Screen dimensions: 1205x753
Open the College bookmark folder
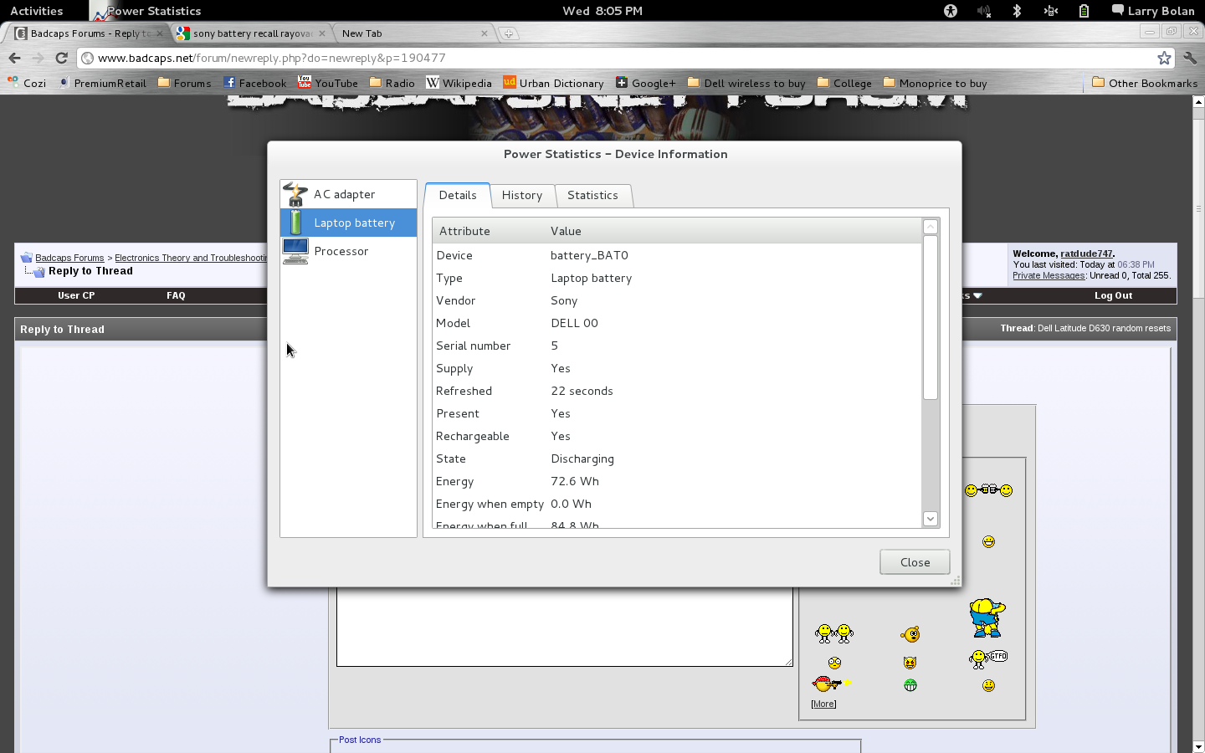point(844,83)
